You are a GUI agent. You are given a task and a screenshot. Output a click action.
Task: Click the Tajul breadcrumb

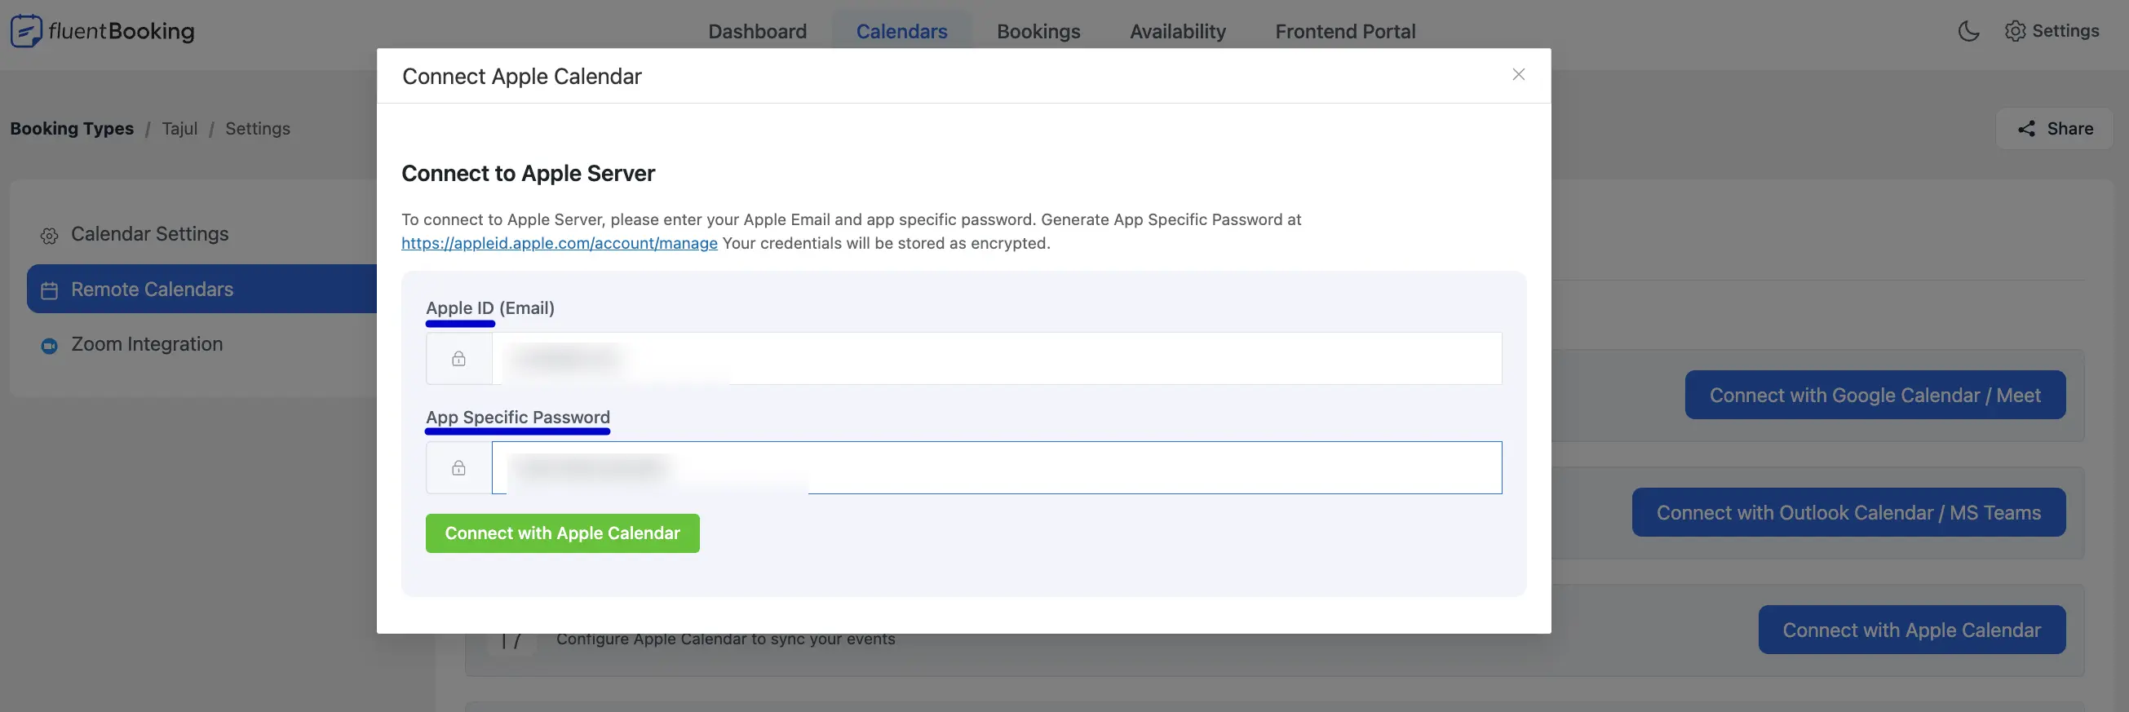pyautogui.click(x=179, y=129)
